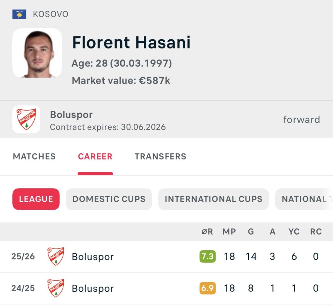Select the National Team filter
This screenshot has height=305, width=333.
click(304, 199)
